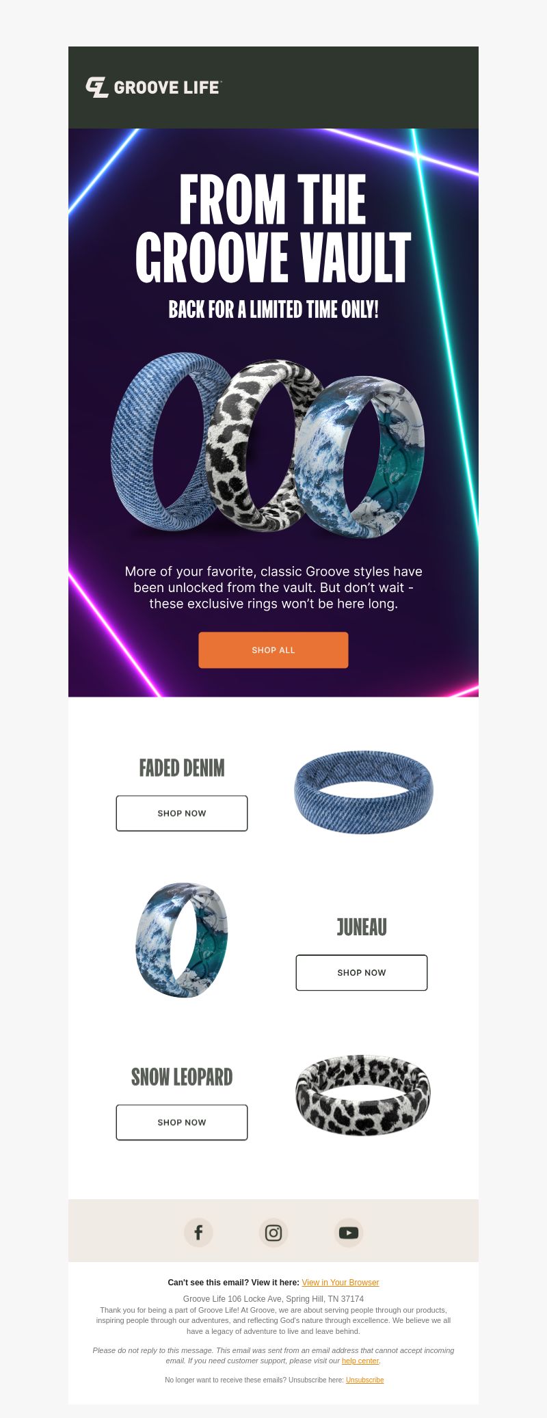Image resolution: width=547 pixels, height=1418 pixels.
Task: Click Shop Now under Juneau
Action: (362, 973)
